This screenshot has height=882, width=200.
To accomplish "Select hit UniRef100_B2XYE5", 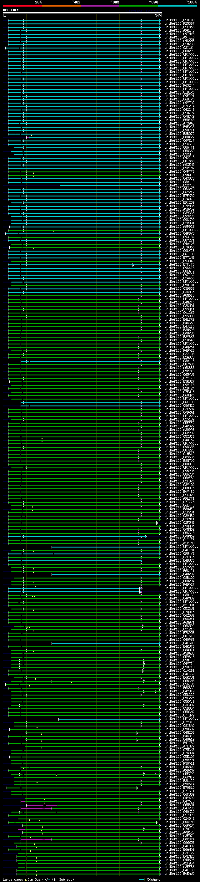I will 179,185.
